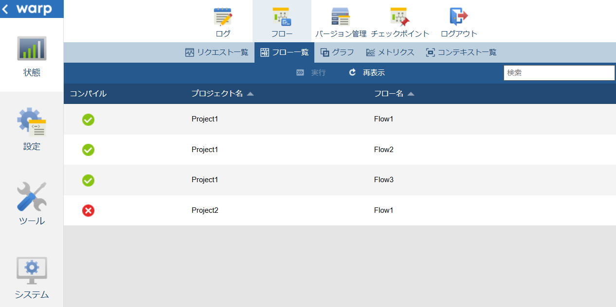Select the Project2 project name cell

pos(205,210)
